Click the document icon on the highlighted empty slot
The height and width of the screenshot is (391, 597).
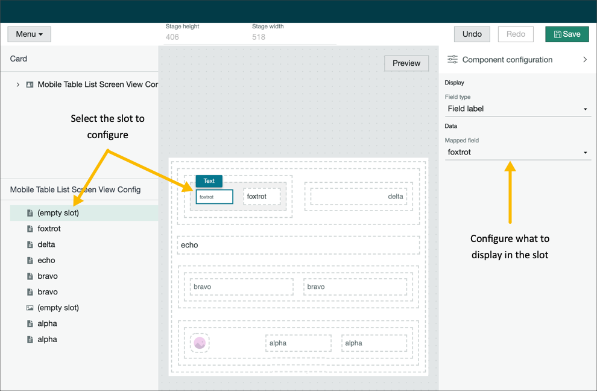(30, 213)
